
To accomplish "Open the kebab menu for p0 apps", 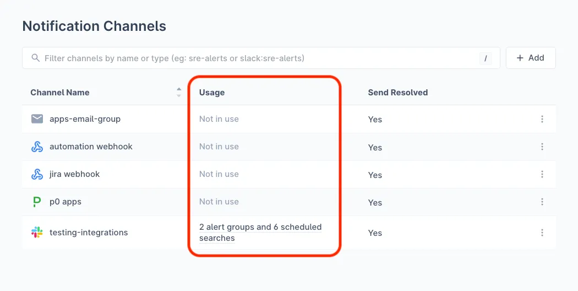I will 542,202.
